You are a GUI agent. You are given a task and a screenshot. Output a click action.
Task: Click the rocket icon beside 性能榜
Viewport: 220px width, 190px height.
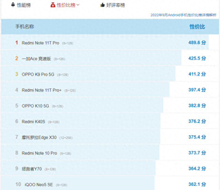tap(13, 5)
